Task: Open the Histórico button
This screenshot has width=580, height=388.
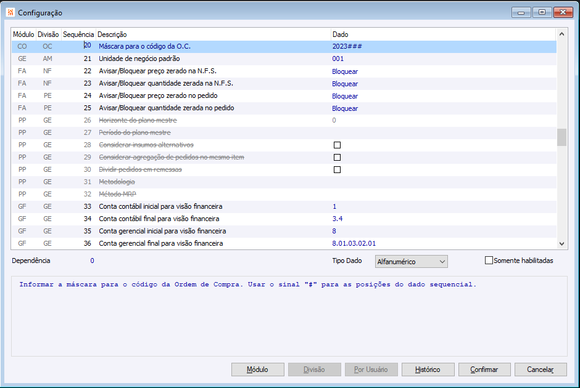Action: pyautogui.click(x=428, y=370)
